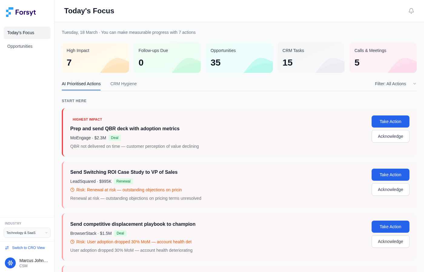Open Opportunities in the sidebar
424x272 pixels.
(20, 46)
